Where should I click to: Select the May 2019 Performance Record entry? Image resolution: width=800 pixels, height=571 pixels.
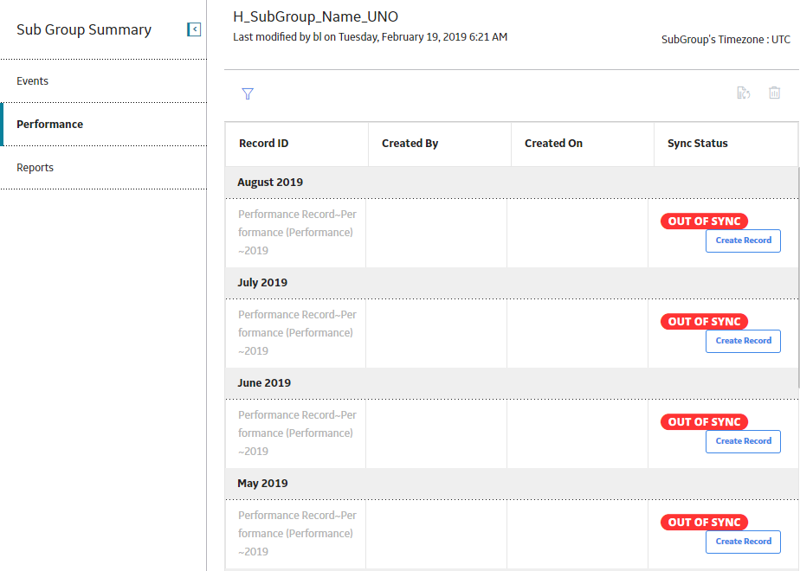[298, 533]
